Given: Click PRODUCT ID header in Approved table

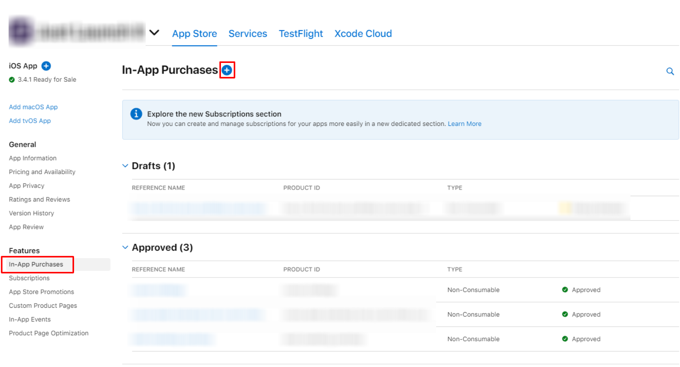Looking at the screenshot, I should 302,270.
